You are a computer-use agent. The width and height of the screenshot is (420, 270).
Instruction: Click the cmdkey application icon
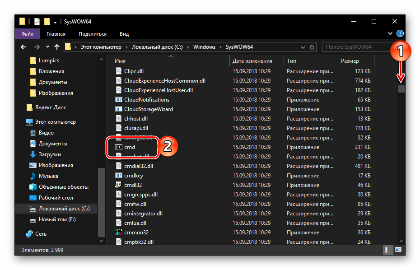[119, 176]
